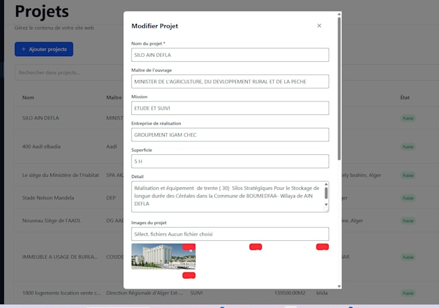Click the État column header
This screenshot has height=308, width=439.
[405, 98]
